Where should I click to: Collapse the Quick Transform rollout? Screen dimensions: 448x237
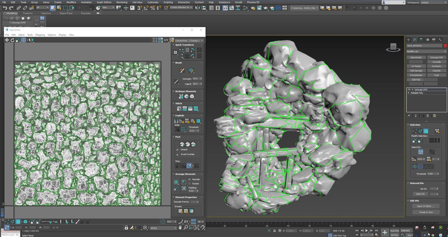(x=184, y=45)
